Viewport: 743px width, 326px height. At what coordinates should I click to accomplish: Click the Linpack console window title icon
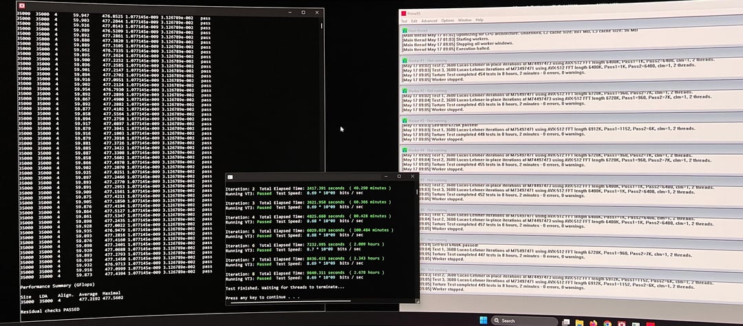pyautogui.click(x=22, y=6)
